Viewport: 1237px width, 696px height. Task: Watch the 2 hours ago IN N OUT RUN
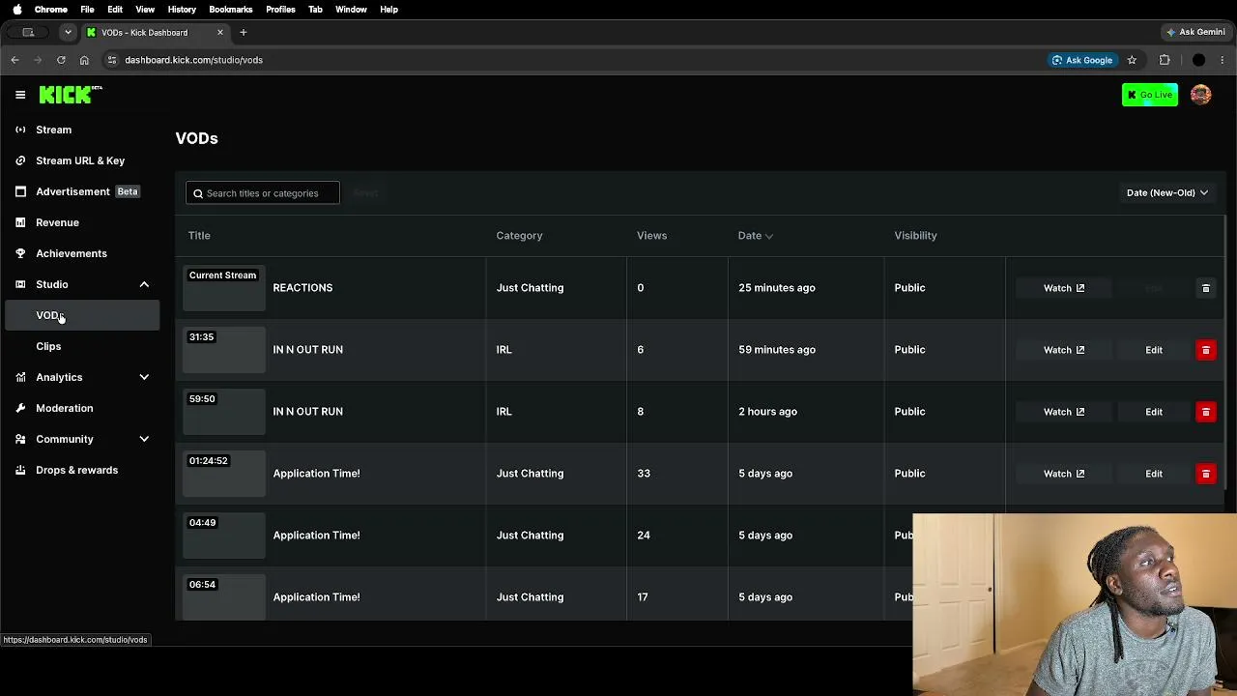(x=1064, y=412)
